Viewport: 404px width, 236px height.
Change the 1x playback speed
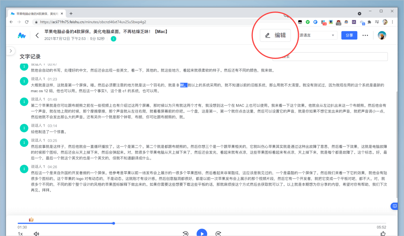pyautogui.click(x=20, y=234)
